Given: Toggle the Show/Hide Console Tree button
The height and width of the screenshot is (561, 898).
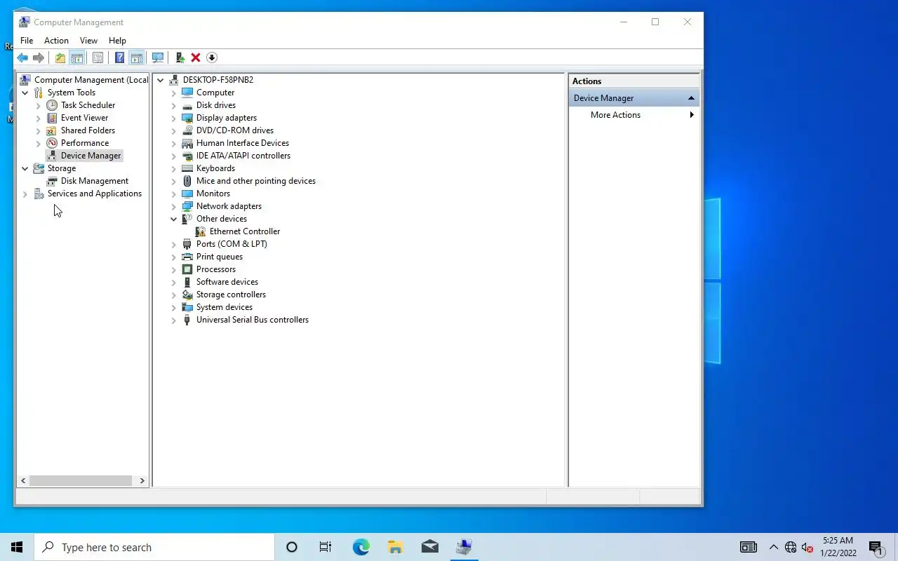Looking at the screenshot, I should pos(77,58).
